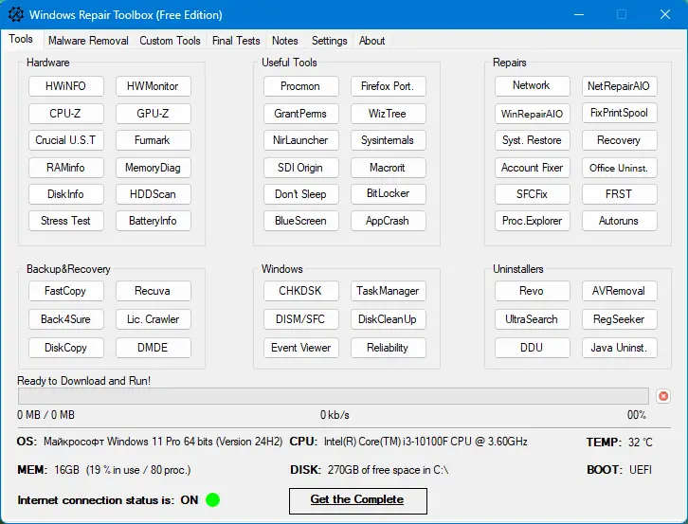Open the Notes tab

tap(284, 41)
